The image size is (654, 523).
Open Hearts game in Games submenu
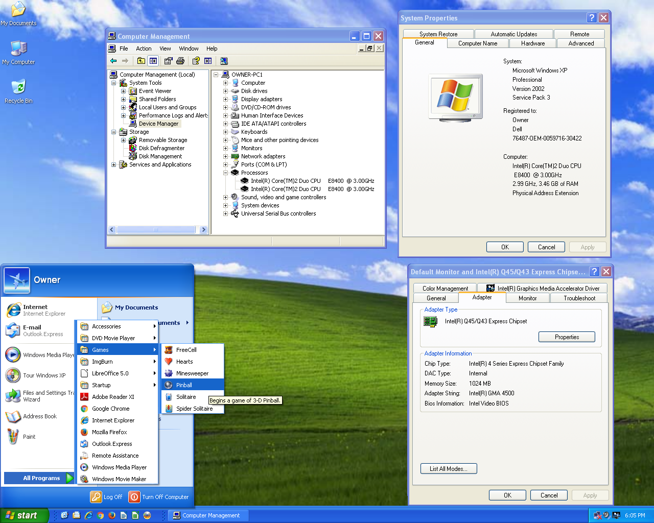coord(193,362)
